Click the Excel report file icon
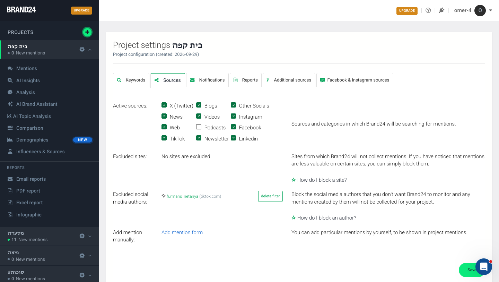Image resolution: width=499 pixels, height=282 pixels. (10, 203)
